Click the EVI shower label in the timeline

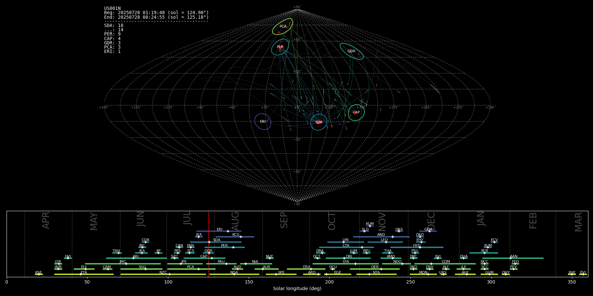coord(583,272)
